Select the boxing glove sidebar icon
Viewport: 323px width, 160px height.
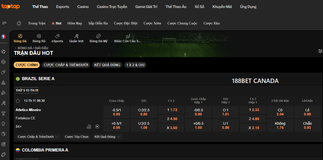point(3,124)
